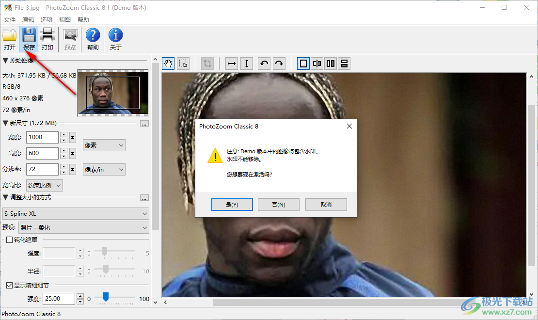Viewport: 538px width, 320px height.
Task: Open the 关于 about icon
Action: (116, 39)
